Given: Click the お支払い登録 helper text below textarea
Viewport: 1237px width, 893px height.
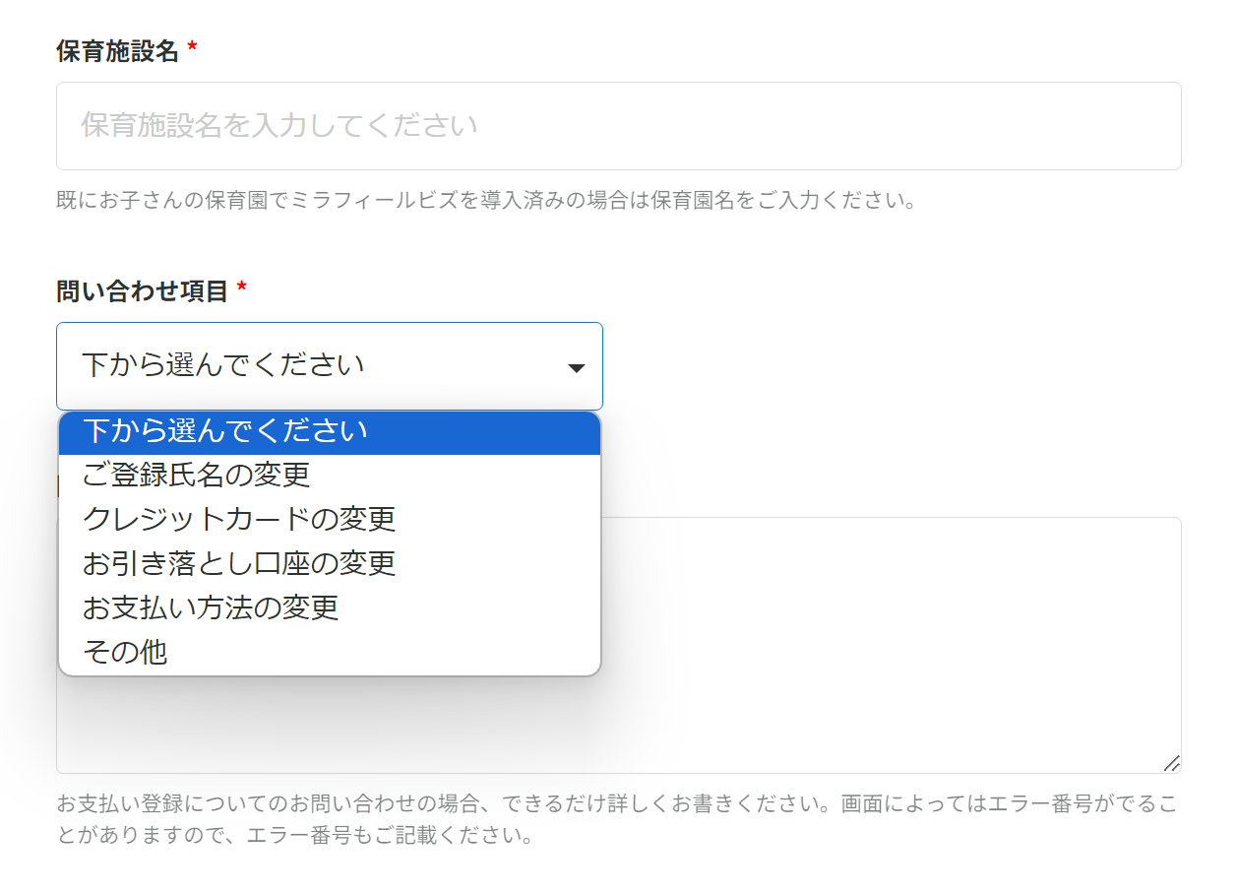Looking at the screenshot, I should [x=616, y=803].
